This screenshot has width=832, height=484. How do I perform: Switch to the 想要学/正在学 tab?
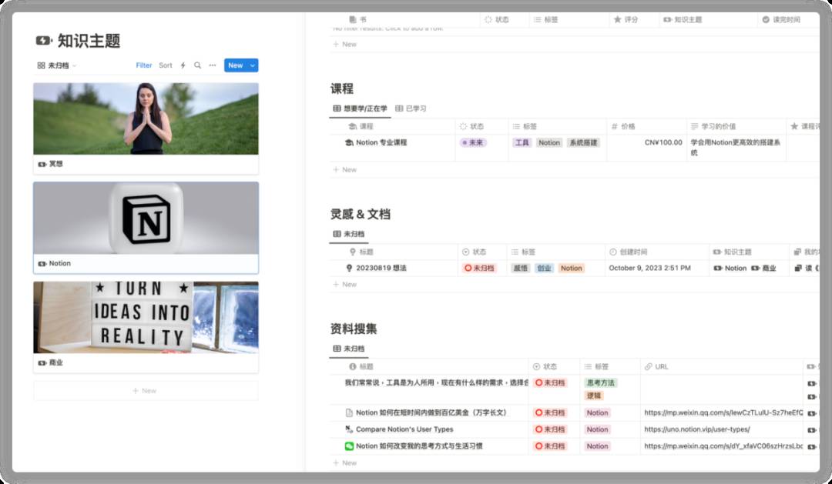pyautogui.click(x=361, y=108)
